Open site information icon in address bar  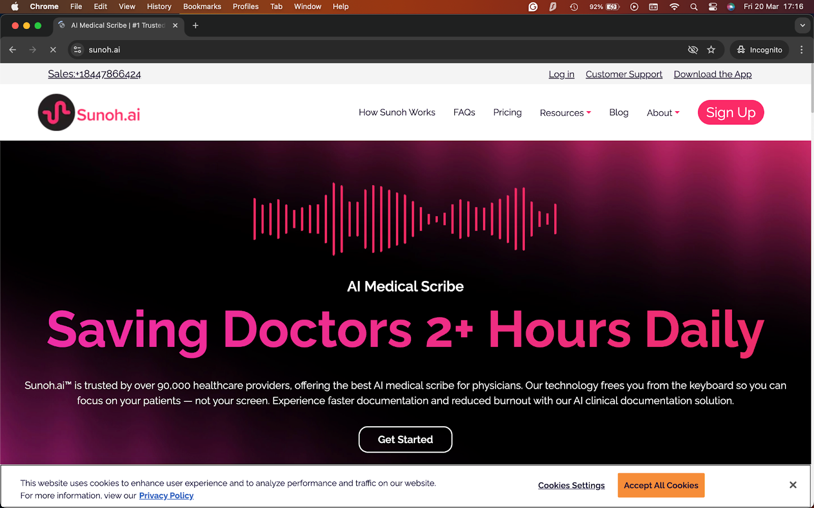[77, 50]
